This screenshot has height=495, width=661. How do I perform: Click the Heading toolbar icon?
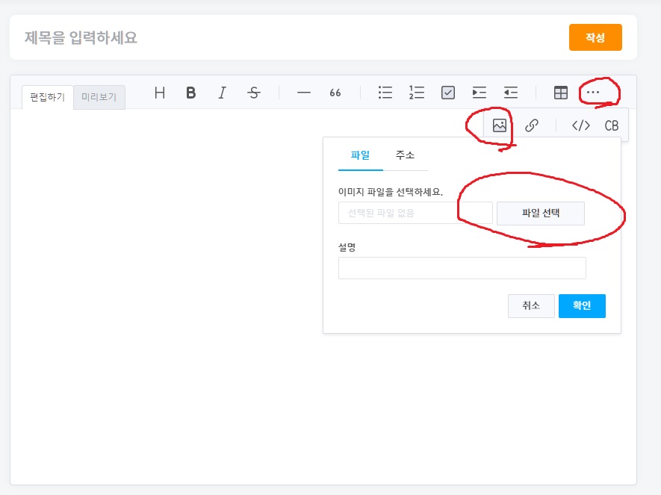click(x=160, y=93)
